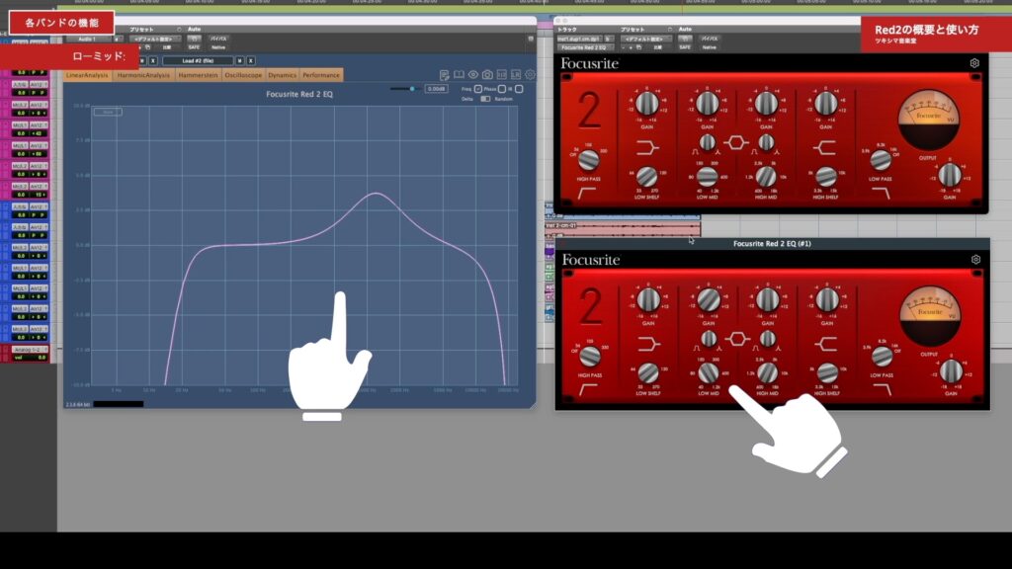Click the high pass slope symbol in top plugin
Viewport: 1012px width, 569px height.
[x=586, y=193]
